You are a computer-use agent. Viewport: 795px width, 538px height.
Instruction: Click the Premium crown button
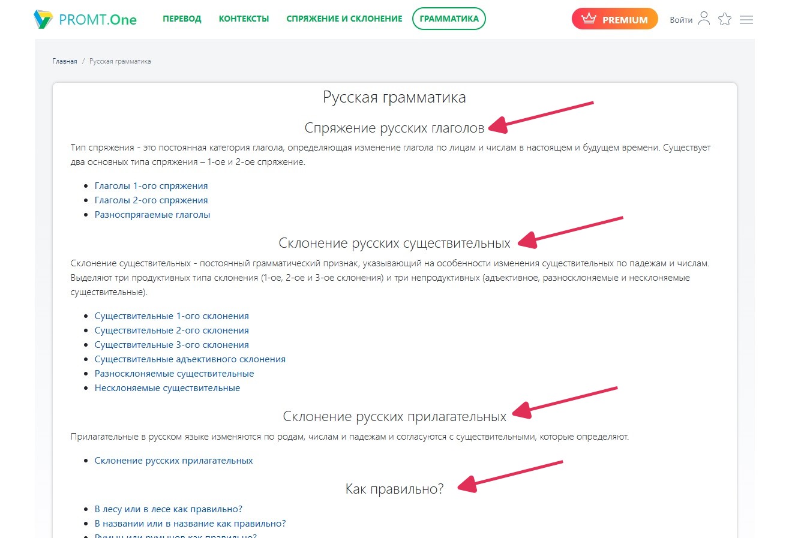(615, 19)
